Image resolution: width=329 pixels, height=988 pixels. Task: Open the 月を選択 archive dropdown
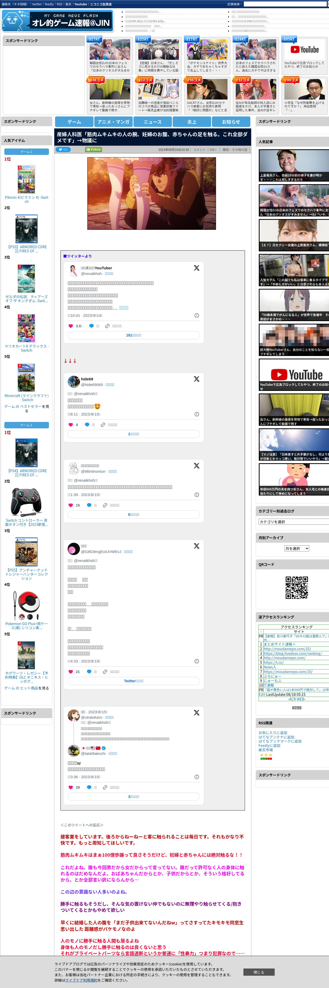tap(296, 548)
